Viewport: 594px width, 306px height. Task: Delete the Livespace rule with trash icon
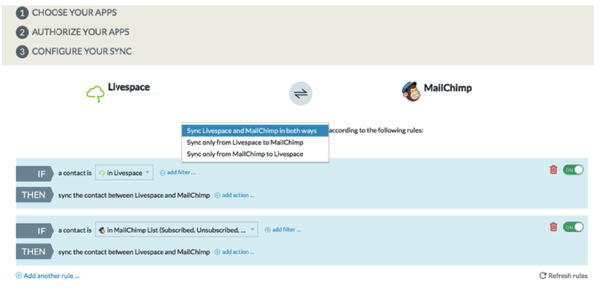[x=553, y=170]
